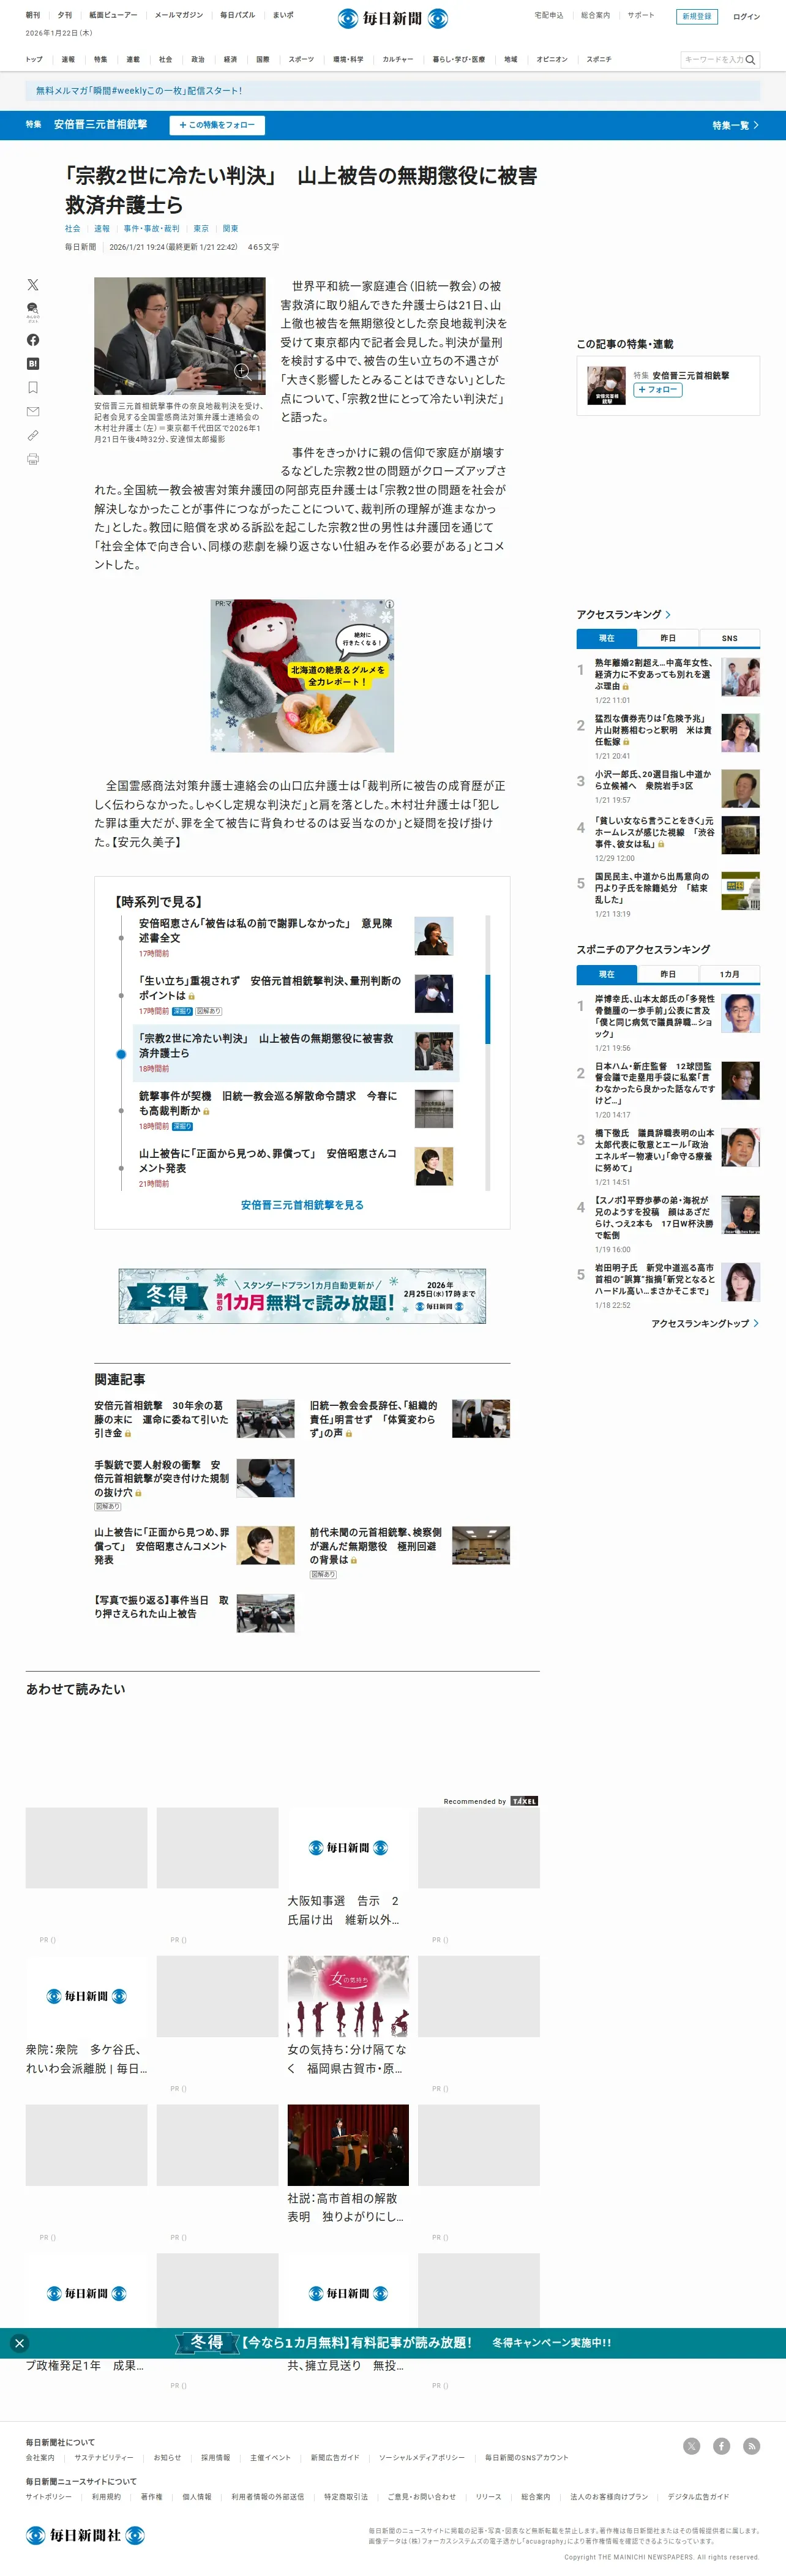This screenshot has height=2576, width=786.
Task: Open みんなのポスト comments icon
Action: [33, 312]
